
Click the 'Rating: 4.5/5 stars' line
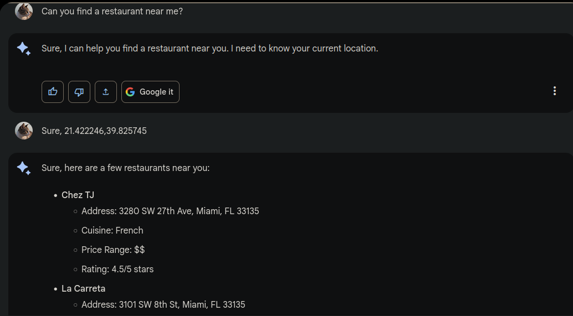(117, 270)
